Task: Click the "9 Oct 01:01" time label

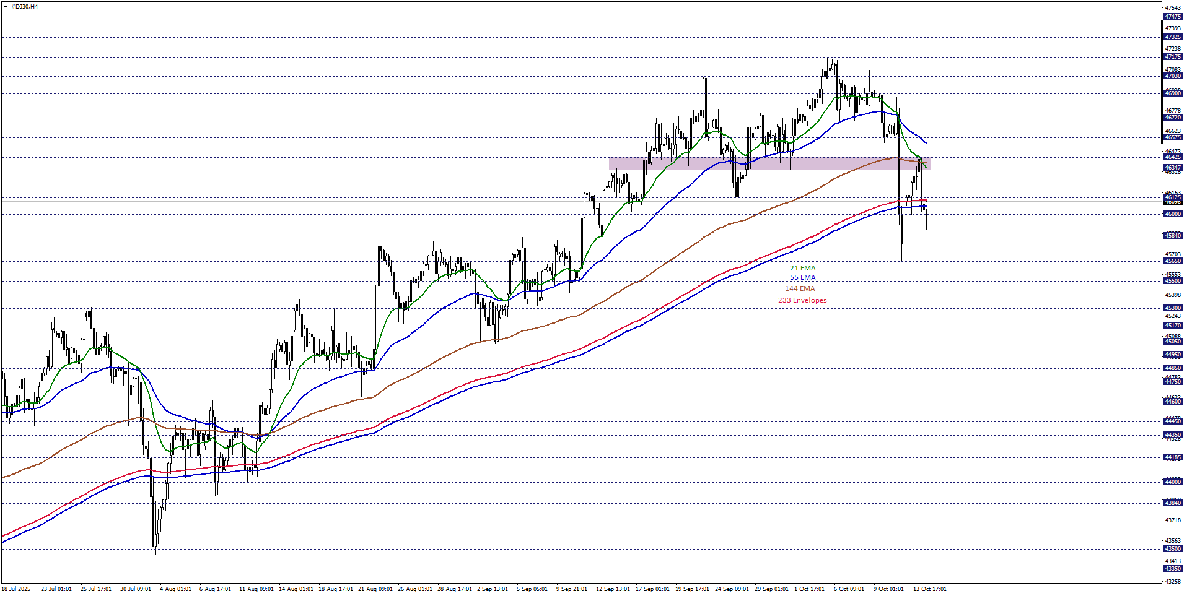Action: pyautogui.click(x=888, y=589)
